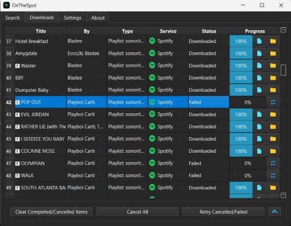291x226 pixels.
Task: Open file icon for I SEEEEEE YOU BABY
Action: (259, 139)
